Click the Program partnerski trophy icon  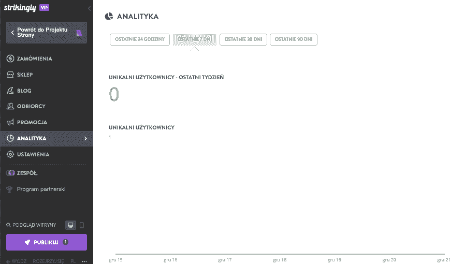click(x=9, y=189)
